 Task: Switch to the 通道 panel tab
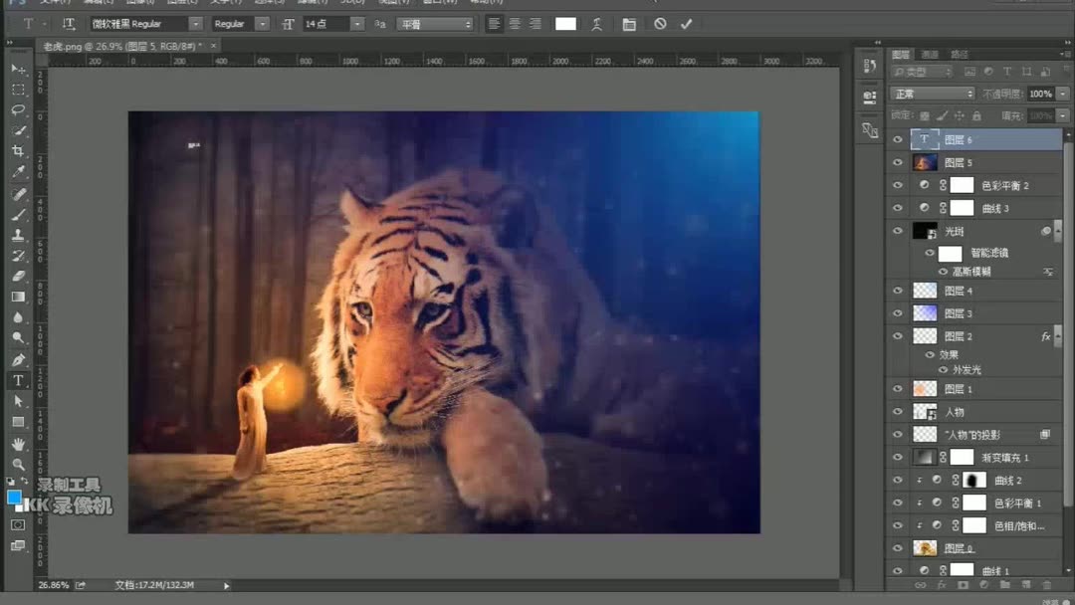(930, 55)
